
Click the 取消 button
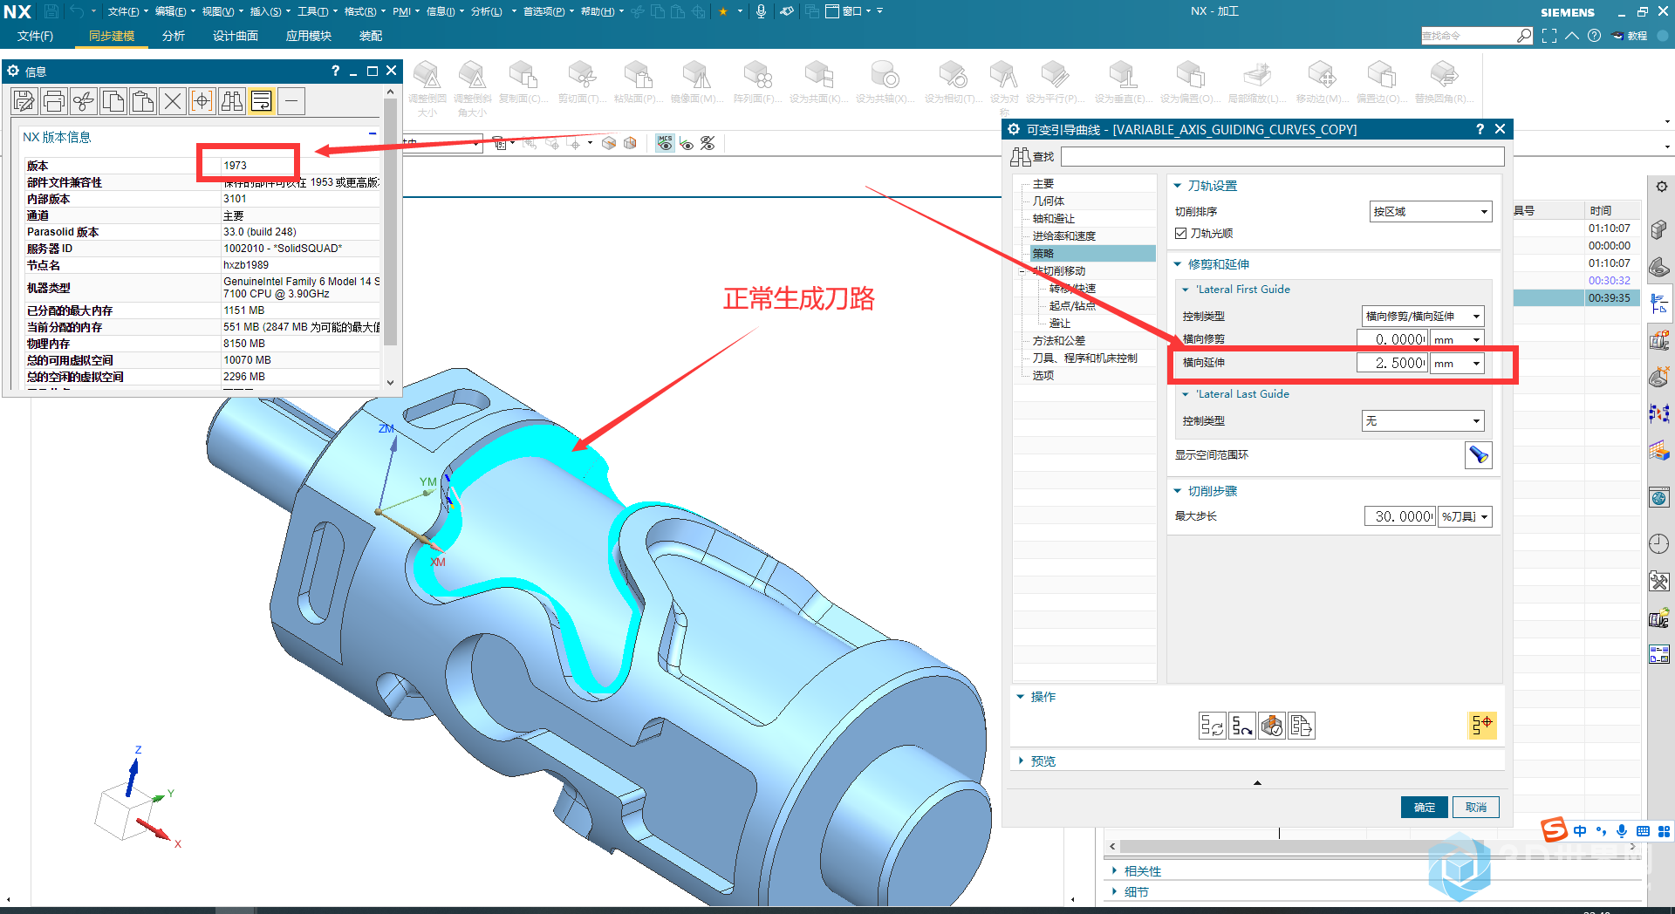coord(1476,808)
